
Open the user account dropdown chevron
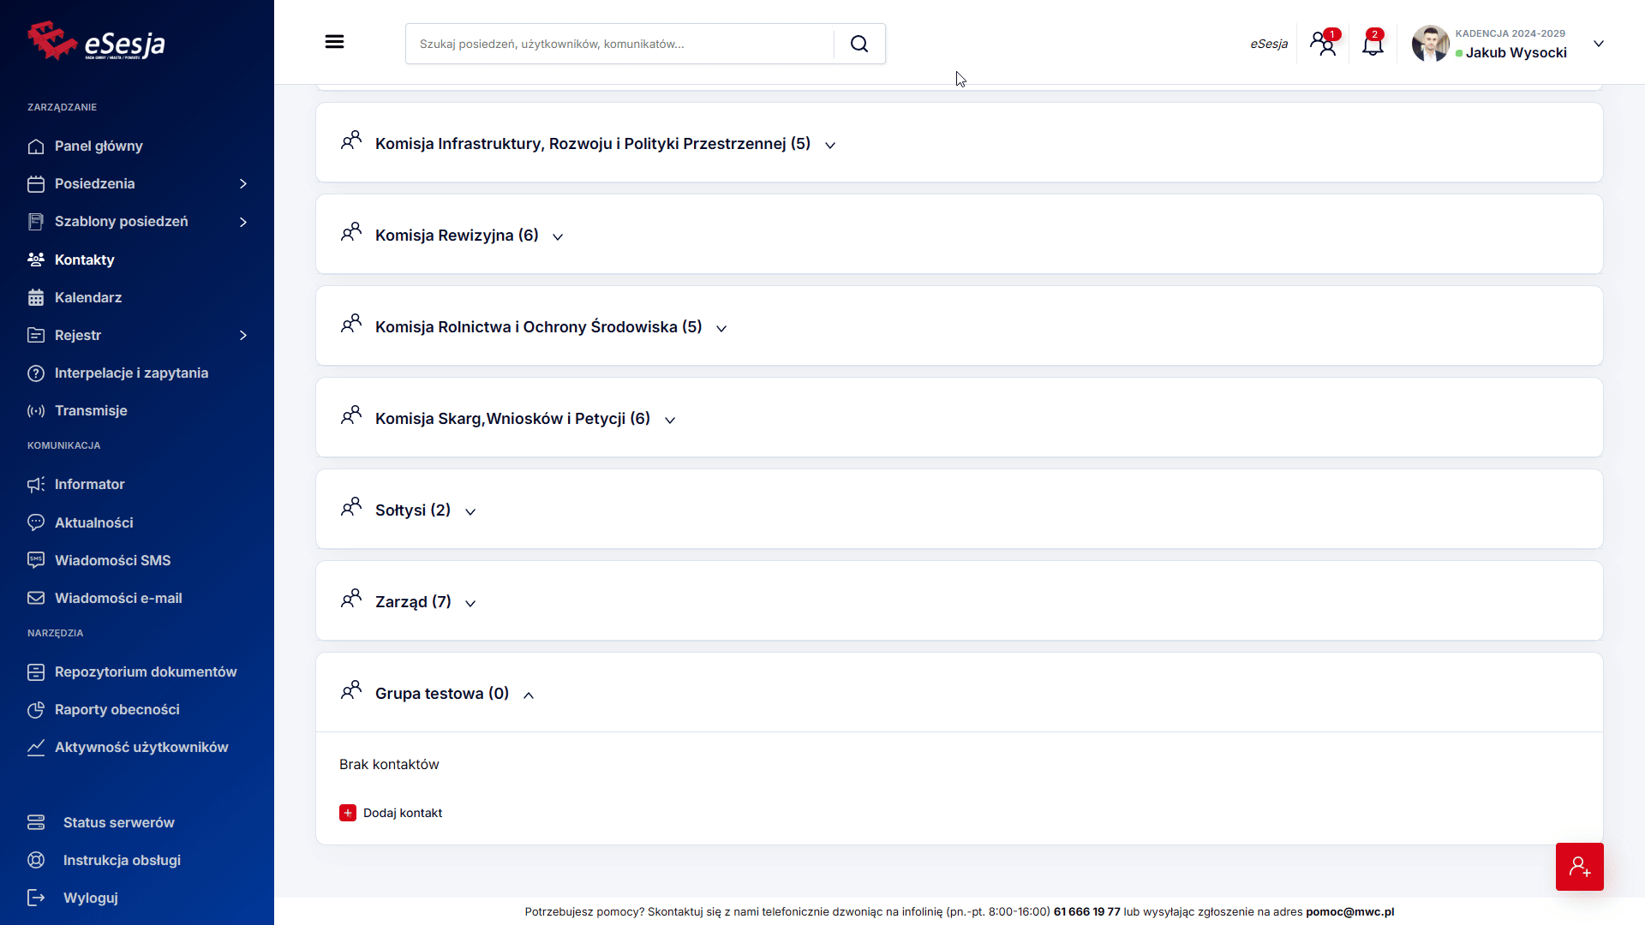click(x=1598, y=44)
